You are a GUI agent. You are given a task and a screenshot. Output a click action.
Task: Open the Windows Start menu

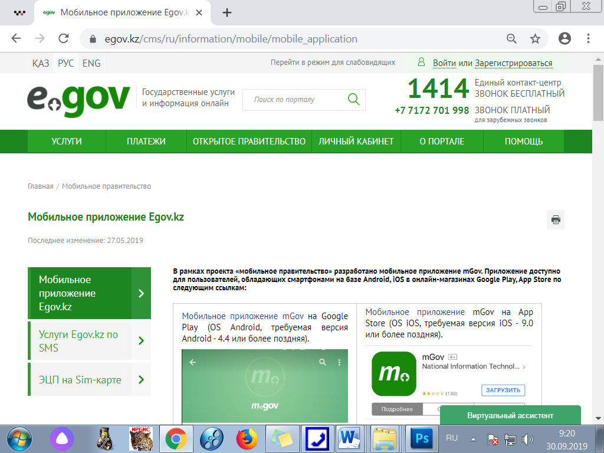click(x=19, y=439)
